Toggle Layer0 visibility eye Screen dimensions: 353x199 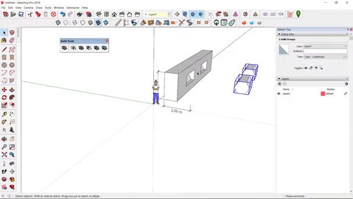[x=279, y=93]
